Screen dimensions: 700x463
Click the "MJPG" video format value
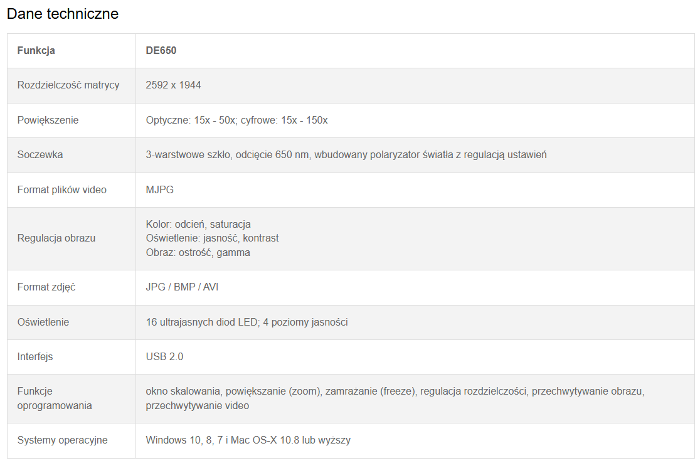click(160, 190)
